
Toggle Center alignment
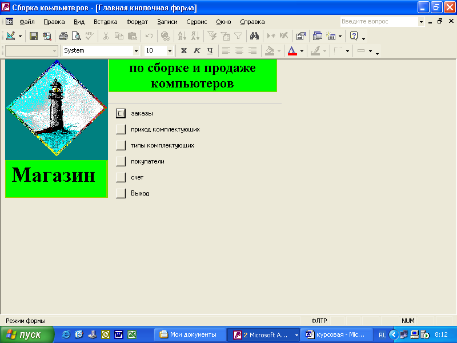239,51
